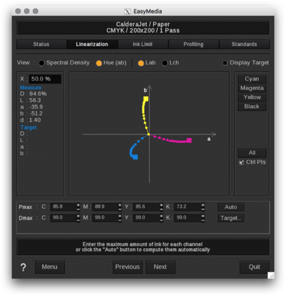
Task: Click the Next button
Action: [160, 267]
